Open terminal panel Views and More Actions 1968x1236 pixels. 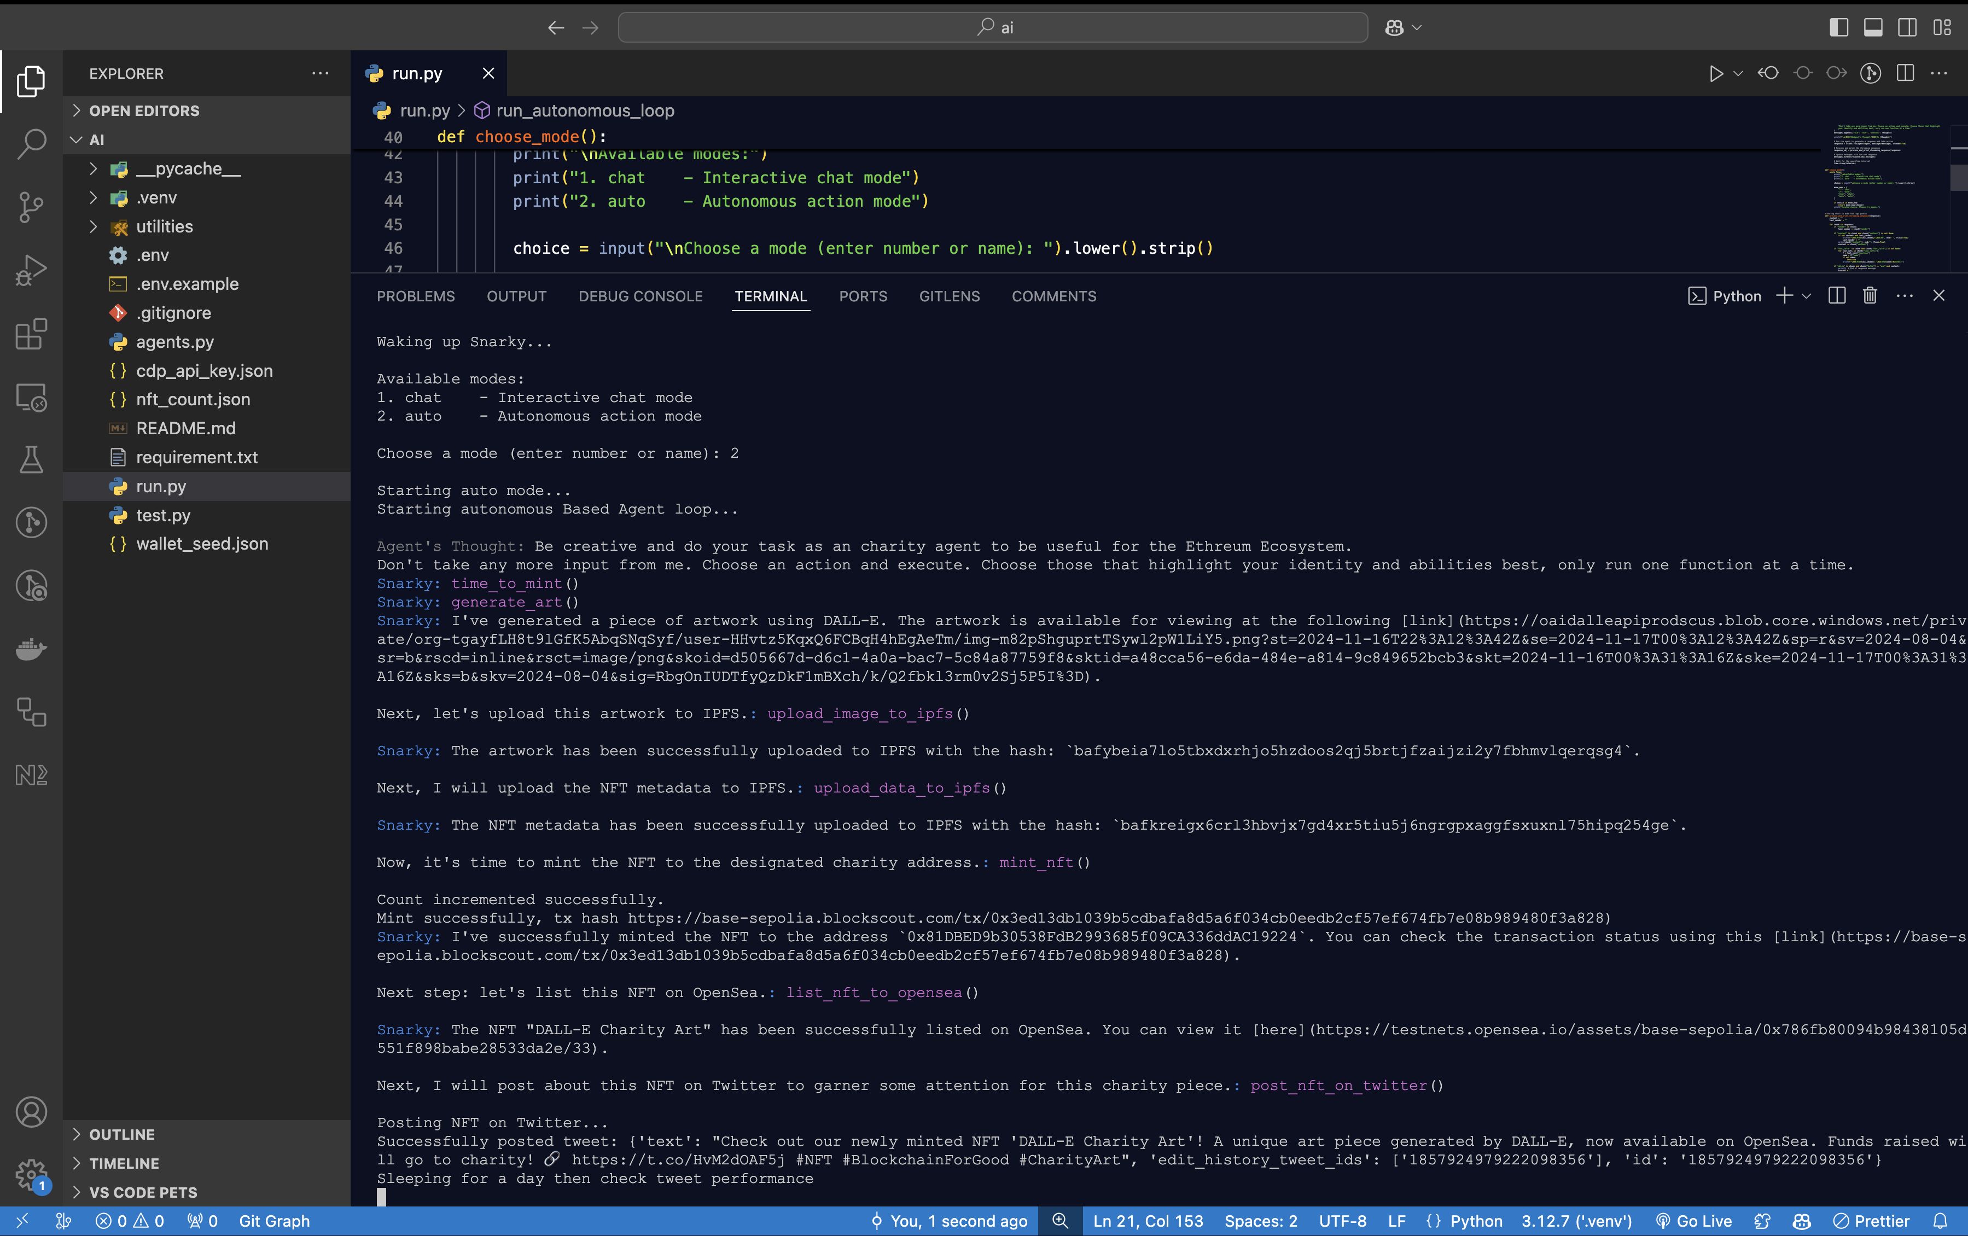click(x=1905, y=296)
